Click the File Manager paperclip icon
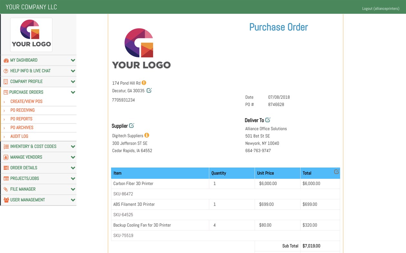406x253 pixels. (6, 189)
